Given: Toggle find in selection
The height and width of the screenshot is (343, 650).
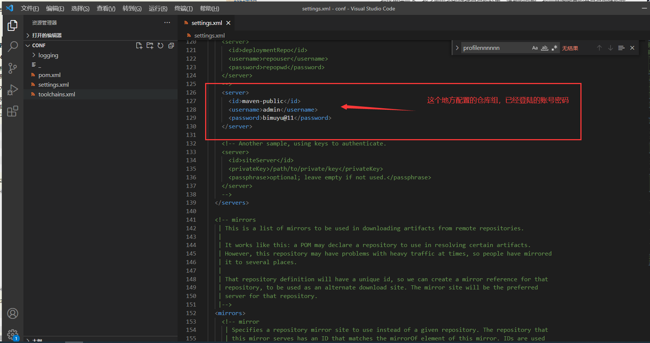Looking at the screenshot, I should [621, 48].
